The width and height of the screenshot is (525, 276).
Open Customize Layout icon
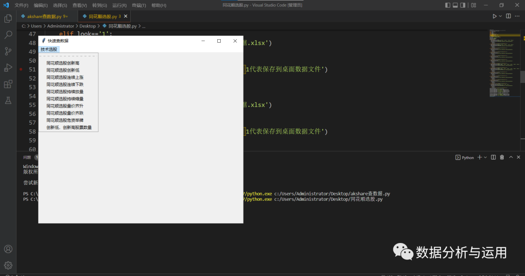473,5
